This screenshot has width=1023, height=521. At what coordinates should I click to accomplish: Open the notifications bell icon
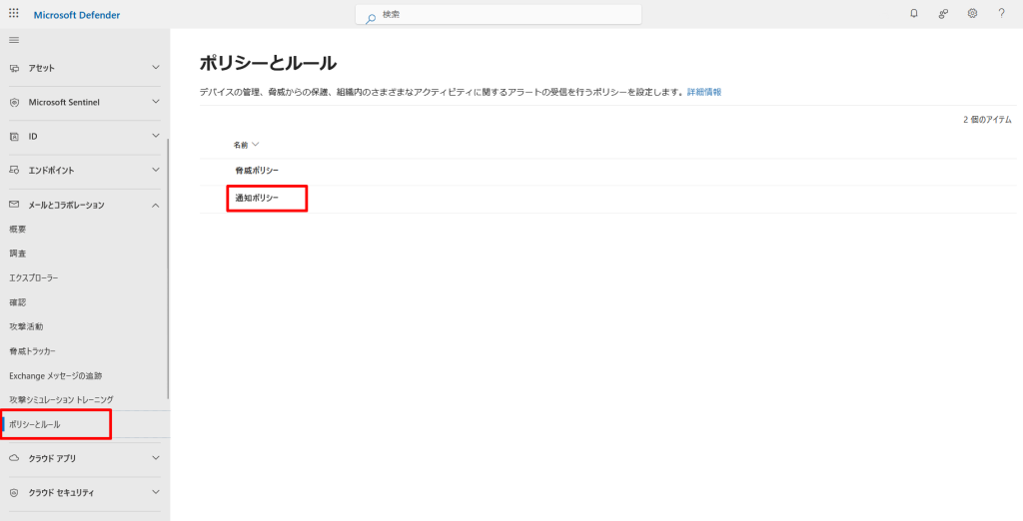click(x=913, y=14)
